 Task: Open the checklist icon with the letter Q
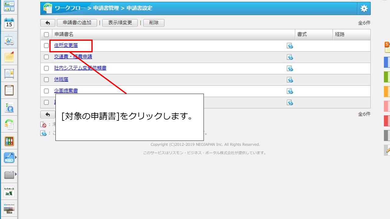coord(9,107)
